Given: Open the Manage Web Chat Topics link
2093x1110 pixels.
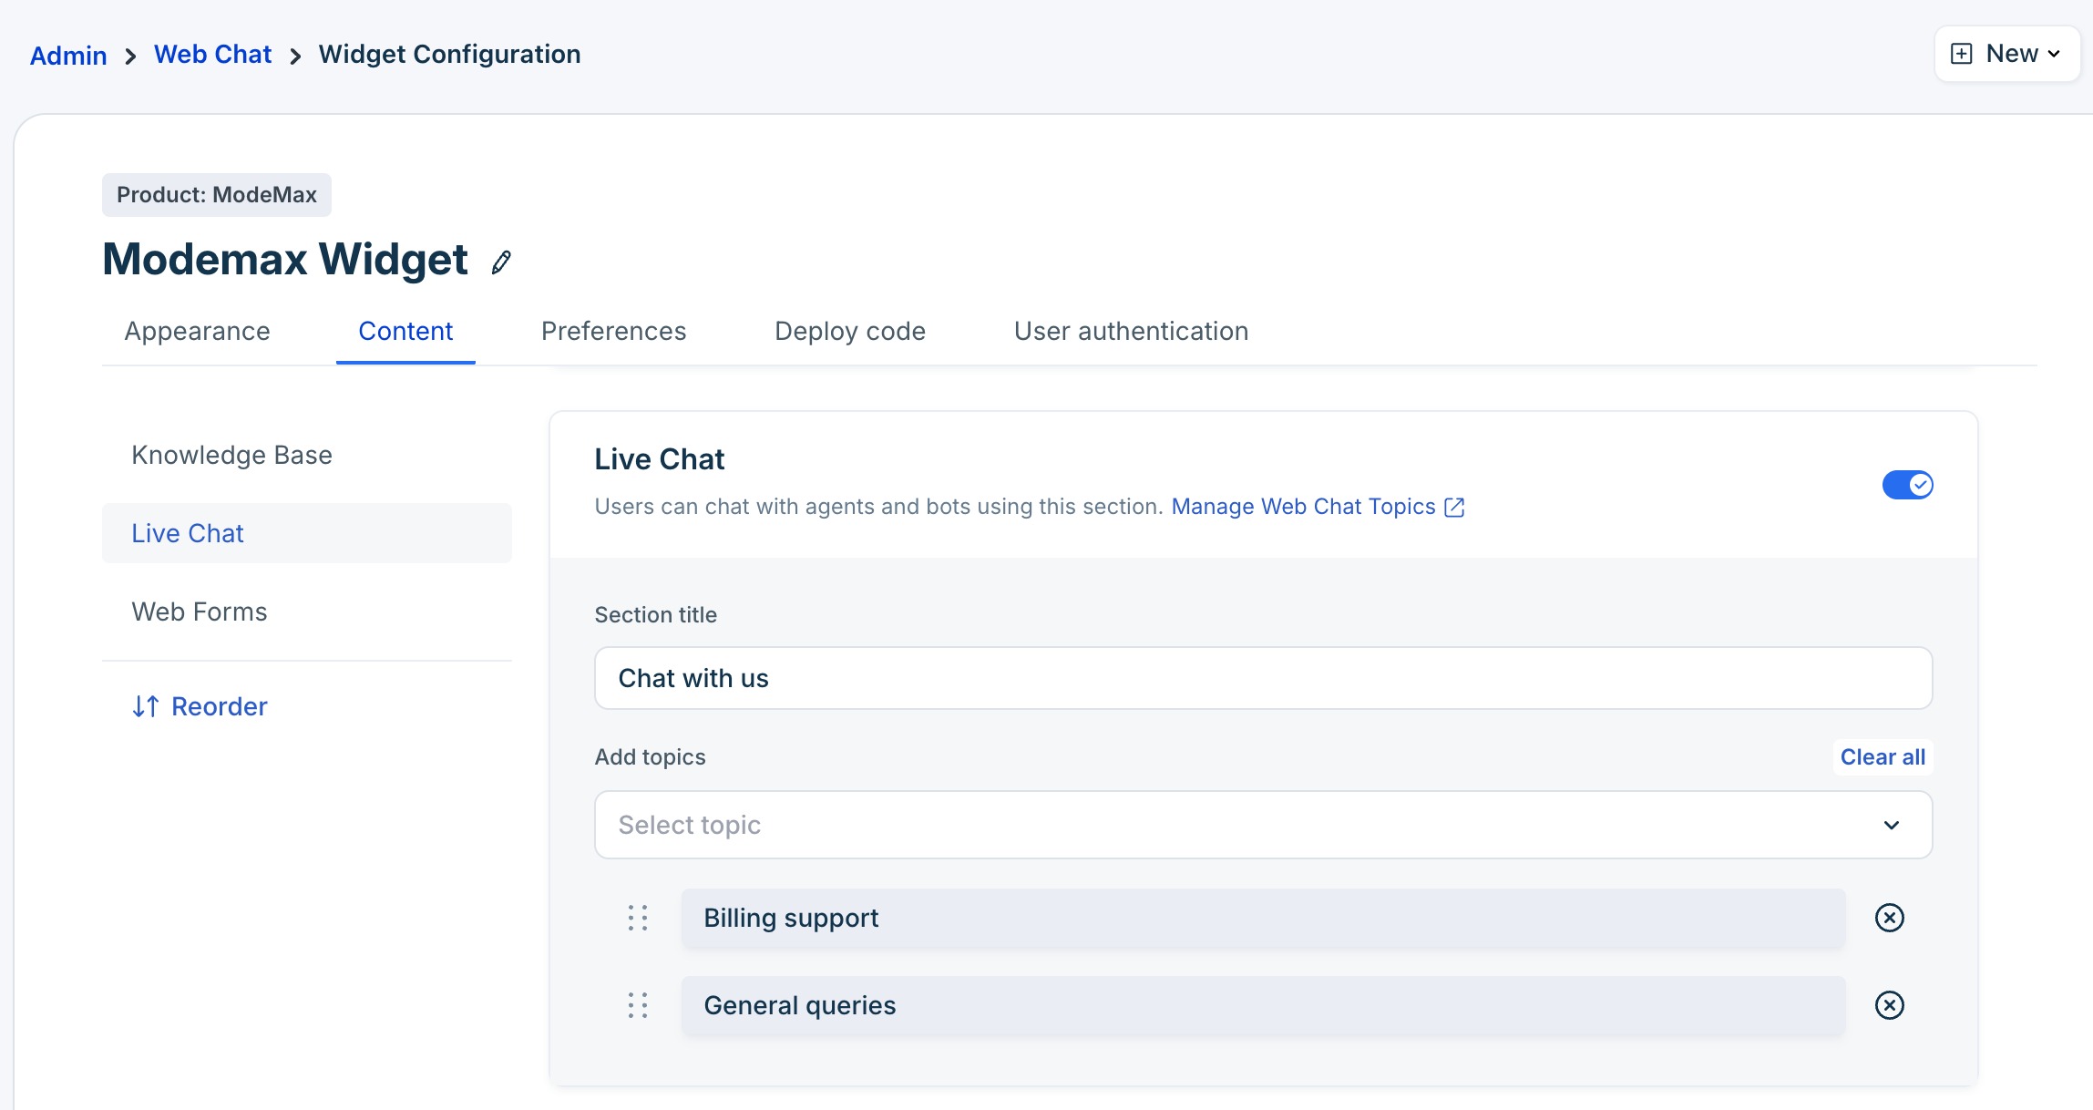Looking at the screenshot, I should click(x=1303, y=507).
